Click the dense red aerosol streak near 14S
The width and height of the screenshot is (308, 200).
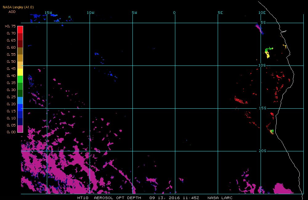[x=241, y=101]
